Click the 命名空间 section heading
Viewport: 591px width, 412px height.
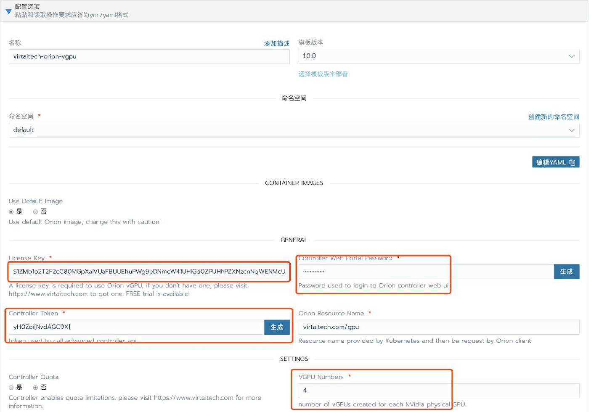[294, 98]
